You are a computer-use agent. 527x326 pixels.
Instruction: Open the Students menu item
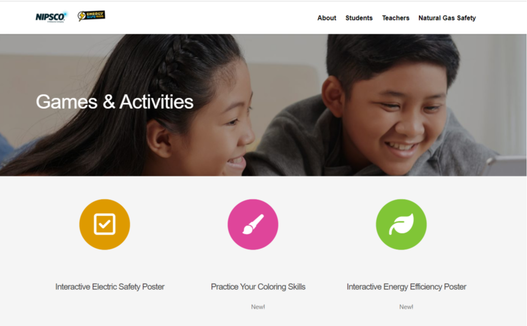tap(359, 18)
